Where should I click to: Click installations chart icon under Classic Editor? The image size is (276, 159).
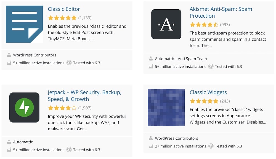click(x=9, y=63)
